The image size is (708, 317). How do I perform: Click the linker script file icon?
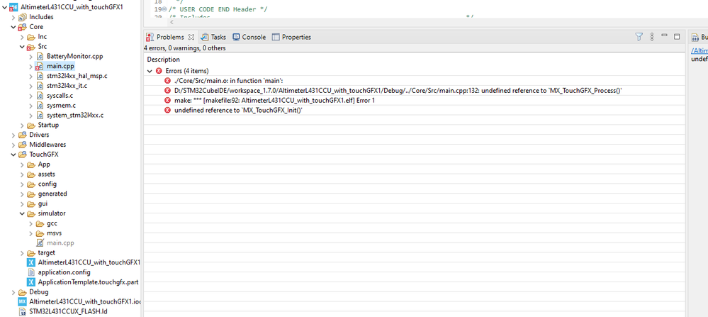pos(22,311)
